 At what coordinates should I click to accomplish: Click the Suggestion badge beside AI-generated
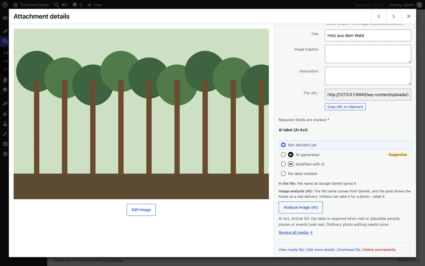[x=398, y=155]
